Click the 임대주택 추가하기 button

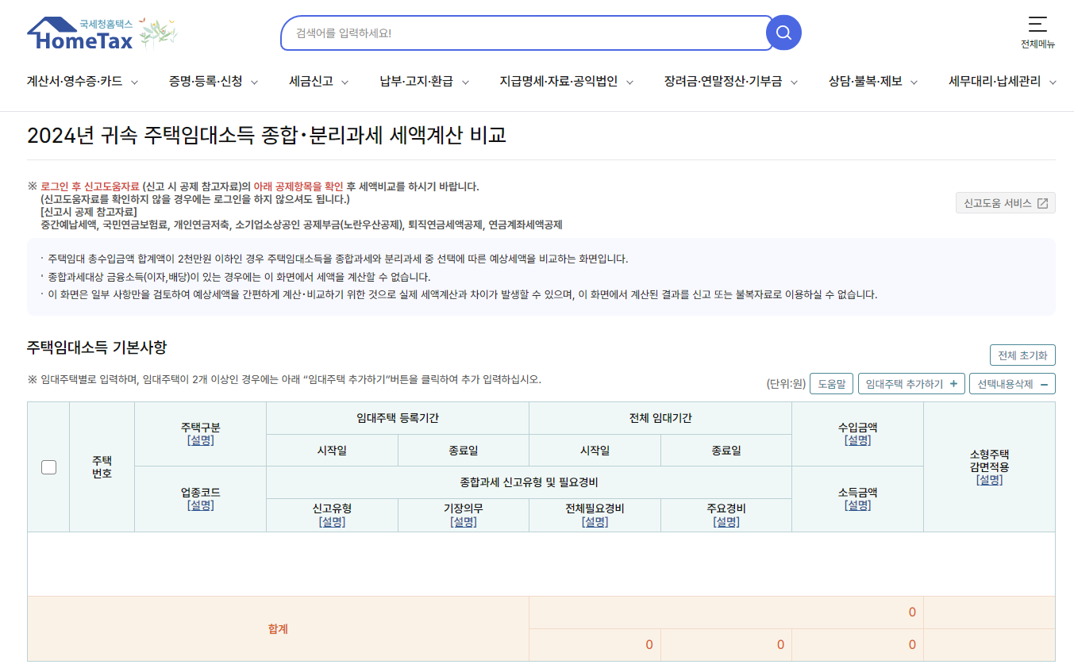[911, 384]
